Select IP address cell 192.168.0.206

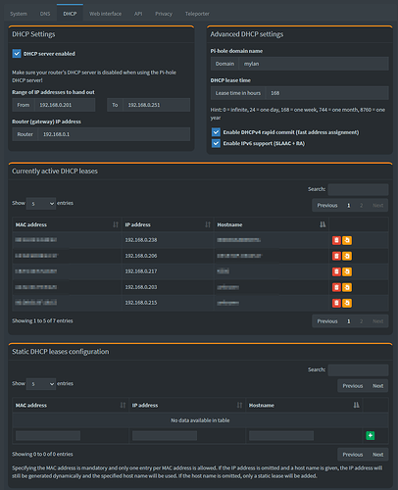168,256
